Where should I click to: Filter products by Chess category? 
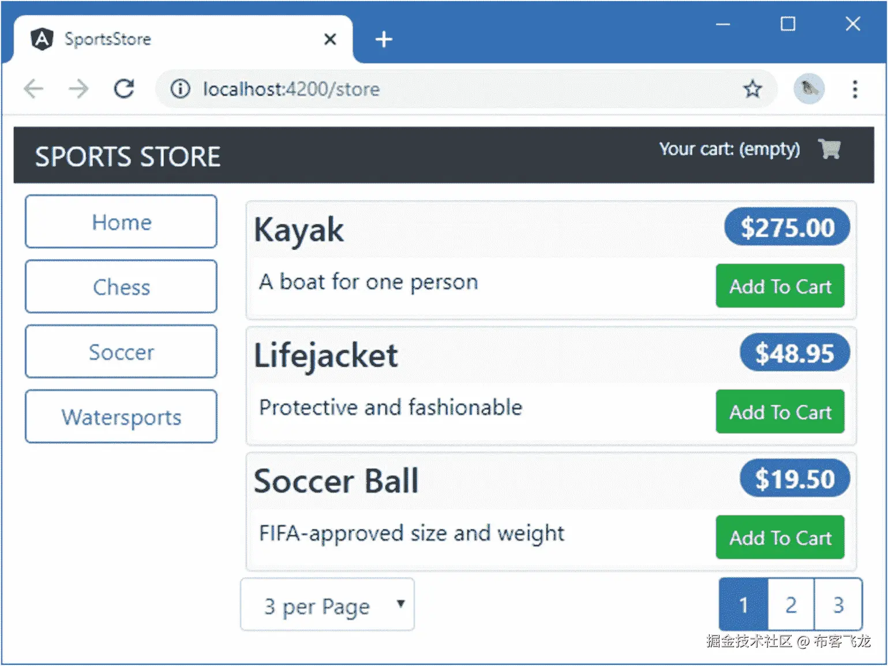point(121,287)
